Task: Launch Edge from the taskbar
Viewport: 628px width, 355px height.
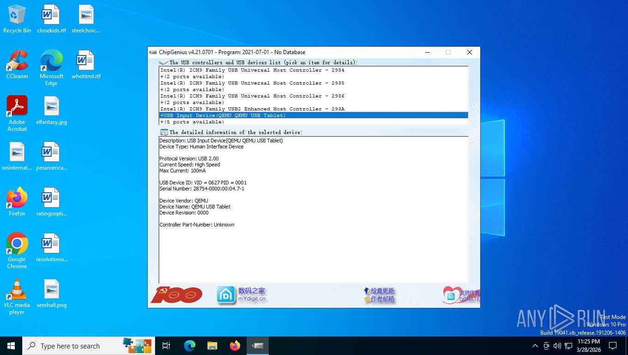Action: point(190,346)
